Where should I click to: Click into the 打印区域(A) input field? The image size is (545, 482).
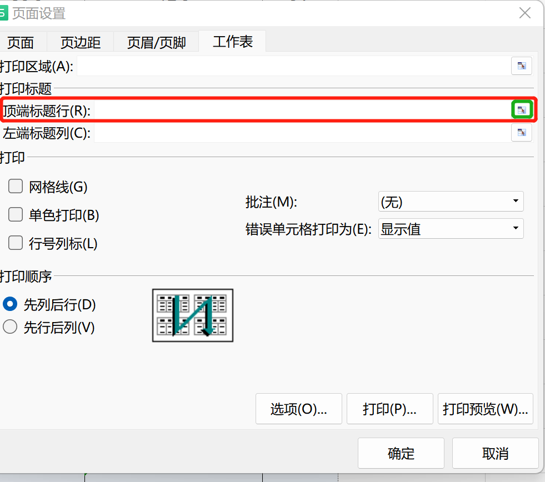pyautogui.click(x=294, y=66)
